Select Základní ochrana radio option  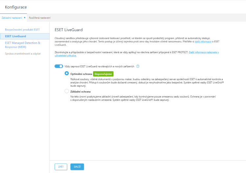tap(67, 91)
